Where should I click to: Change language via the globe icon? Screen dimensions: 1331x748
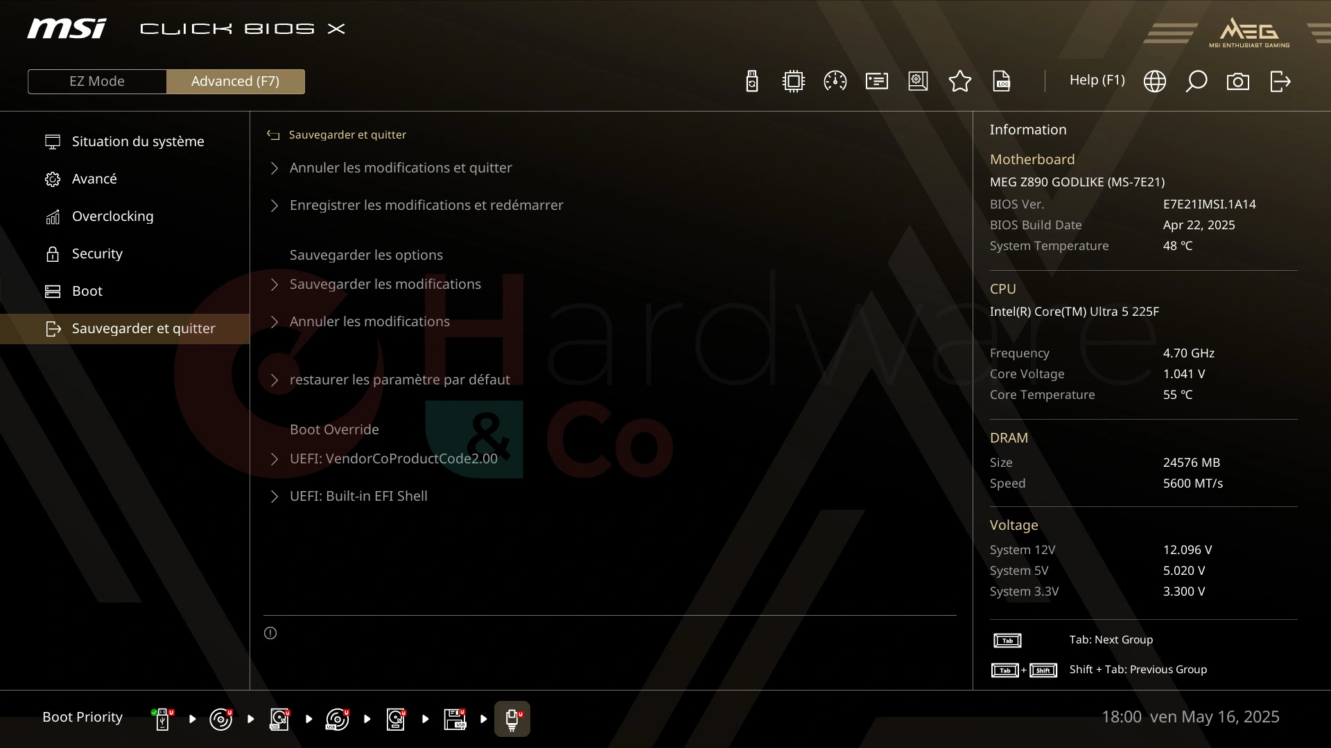(1155, 81)
